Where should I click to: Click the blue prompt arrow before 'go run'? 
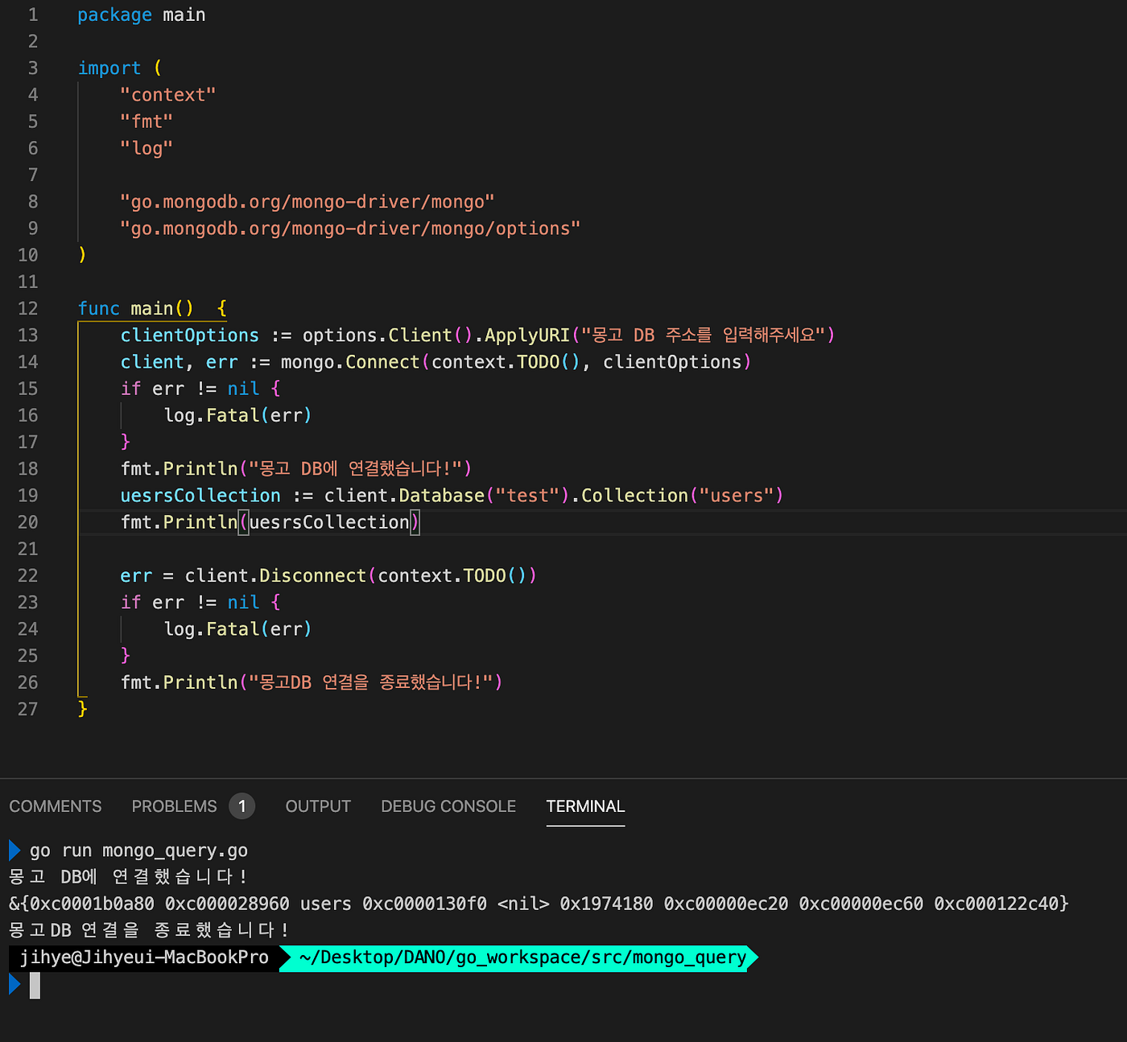pos(14,850)
